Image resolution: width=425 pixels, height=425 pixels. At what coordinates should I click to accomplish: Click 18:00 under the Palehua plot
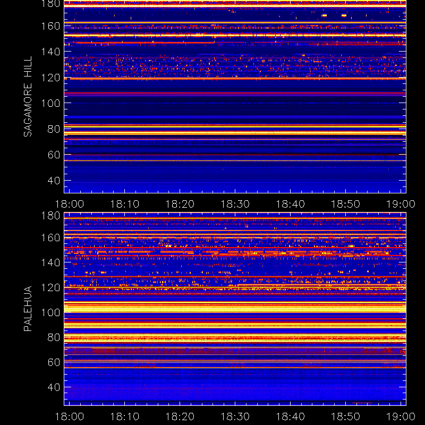coord(70,416)
